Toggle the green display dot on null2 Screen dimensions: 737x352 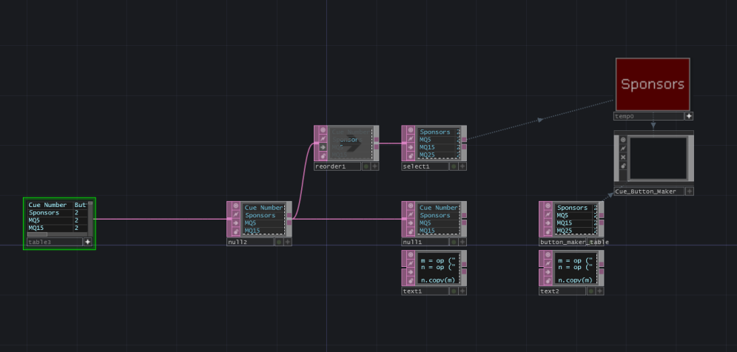[279, 242]
